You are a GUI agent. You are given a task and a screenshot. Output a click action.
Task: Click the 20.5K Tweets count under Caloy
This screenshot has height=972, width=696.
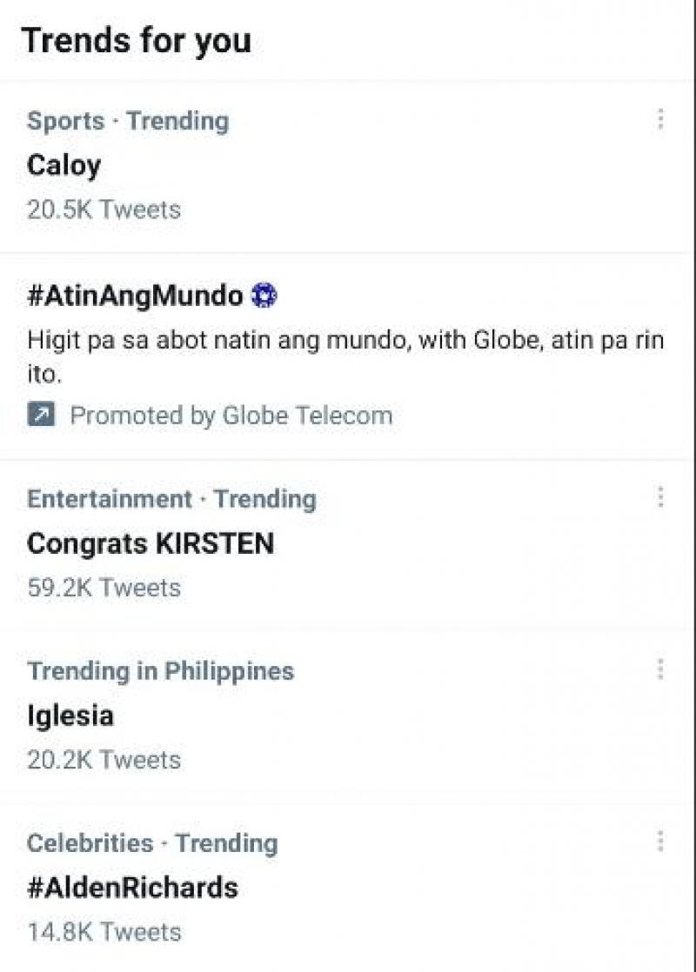coord(104,210)
